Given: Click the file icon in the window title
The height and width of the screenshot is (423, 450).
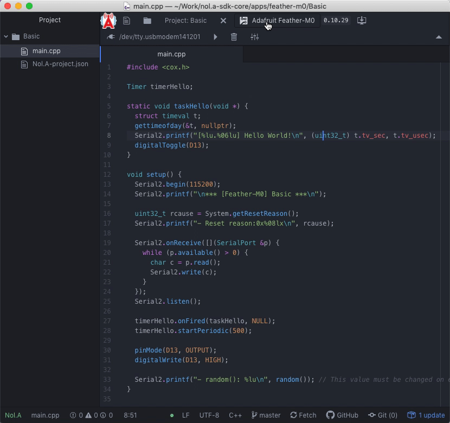Looking at the screenshot, I should 126,6.
